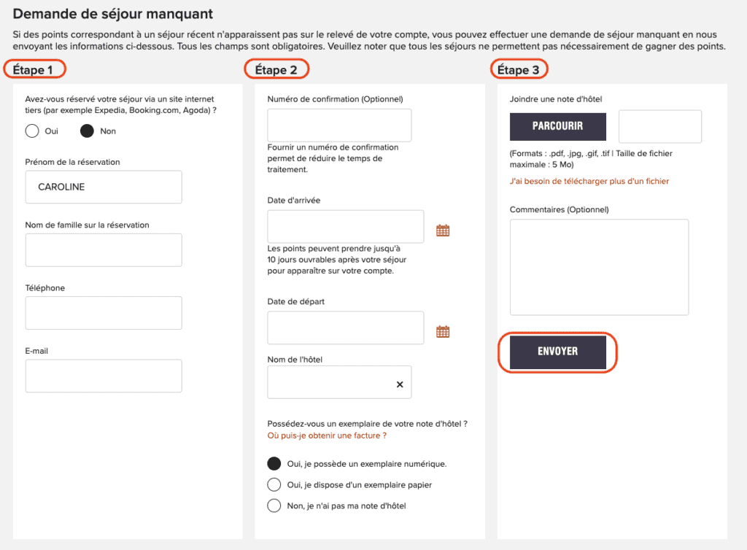The height and width of the screenshot is (550, 747).
Task: Click 'J'ai besoin de télécharger plus d'un fichier'
Action: pyautogui.click(x=589, y=181)
